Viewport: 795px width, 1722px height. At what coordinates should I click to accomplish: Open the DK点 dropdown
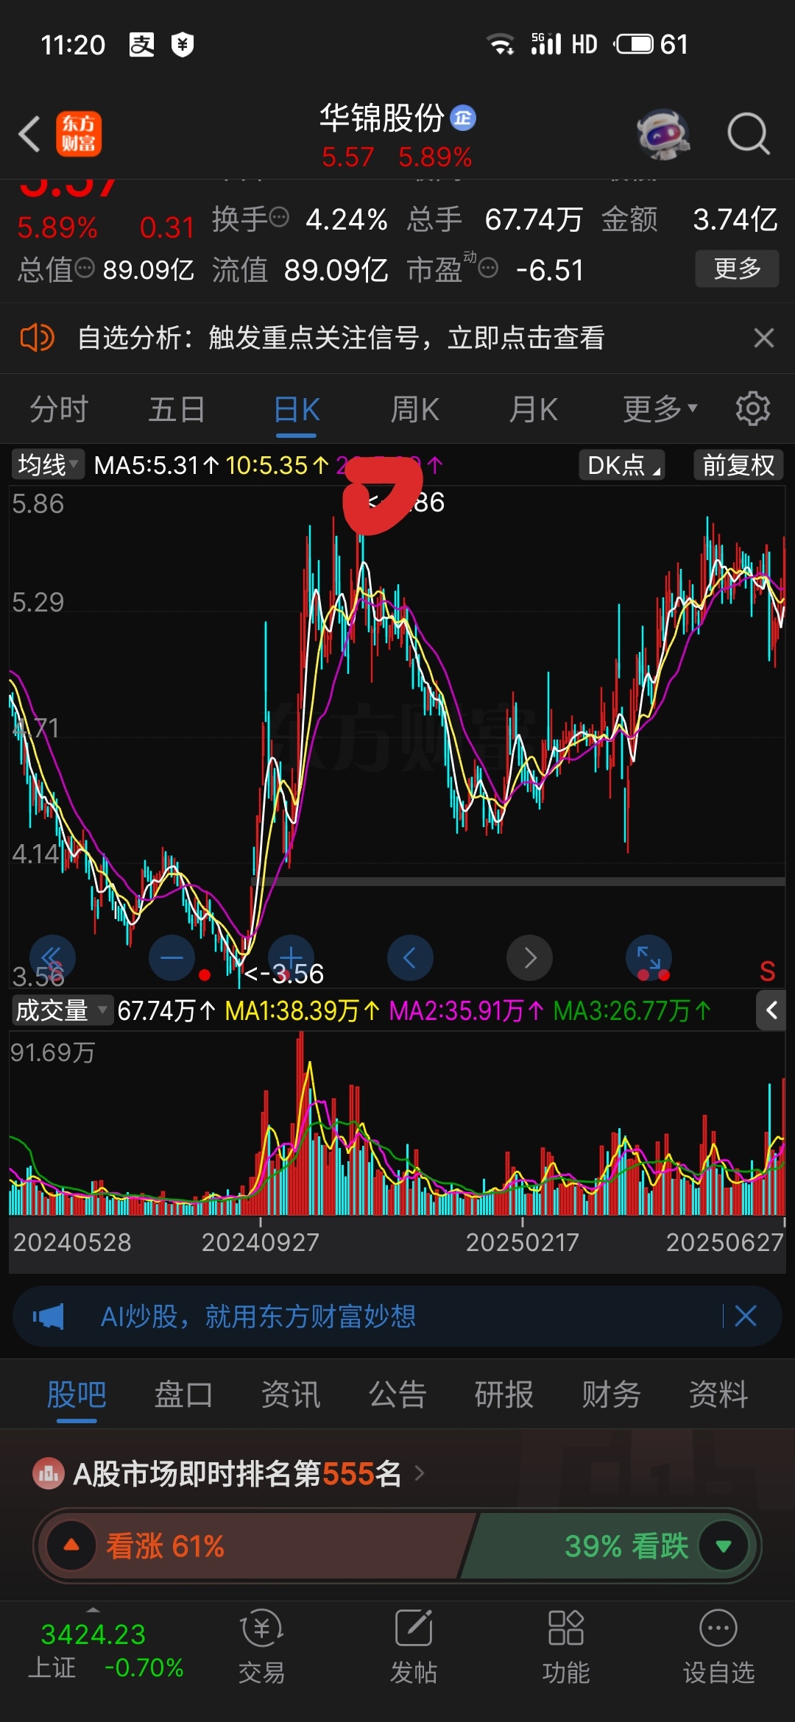tap(623, 465)
